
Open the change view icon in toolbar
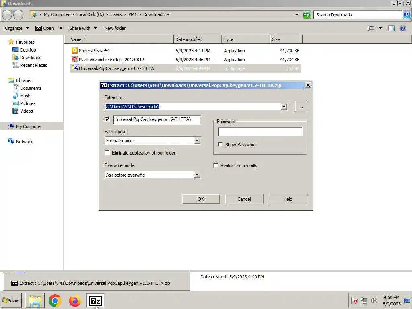tap(371, 28)
